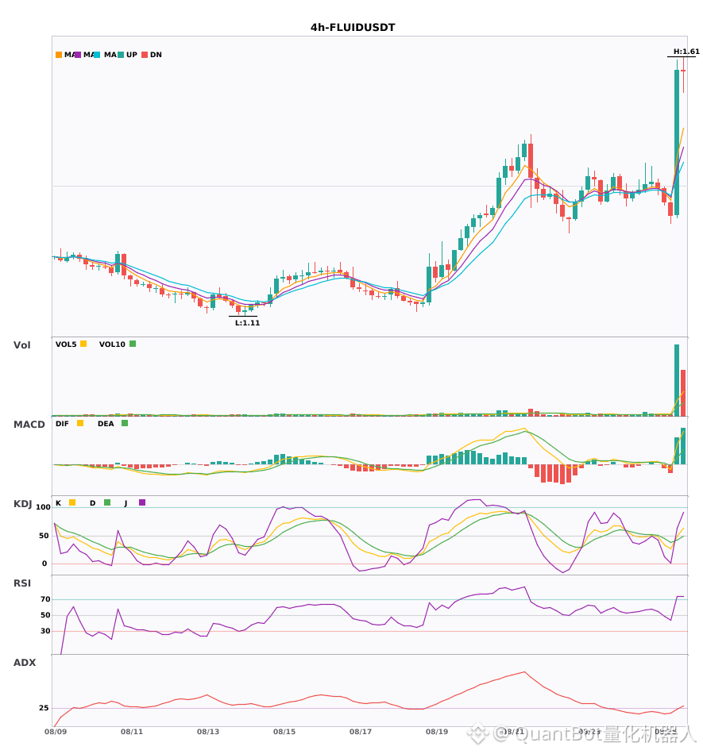Click the VOL10 legend text

(112, 344)
